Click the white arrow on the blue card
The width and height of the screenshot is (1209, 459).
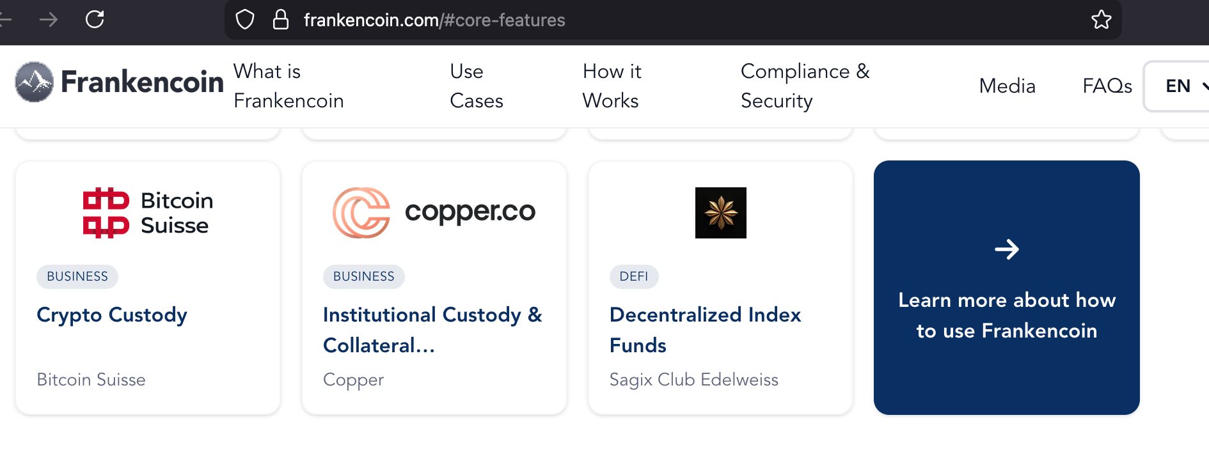click(1006, 249)
